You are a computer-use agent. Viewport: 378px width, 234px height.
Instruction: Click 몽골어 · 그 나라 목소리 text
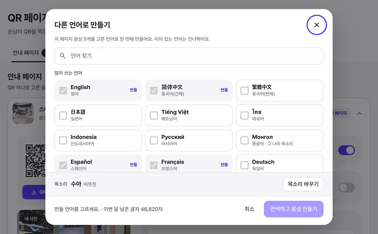tap(273, 144)
